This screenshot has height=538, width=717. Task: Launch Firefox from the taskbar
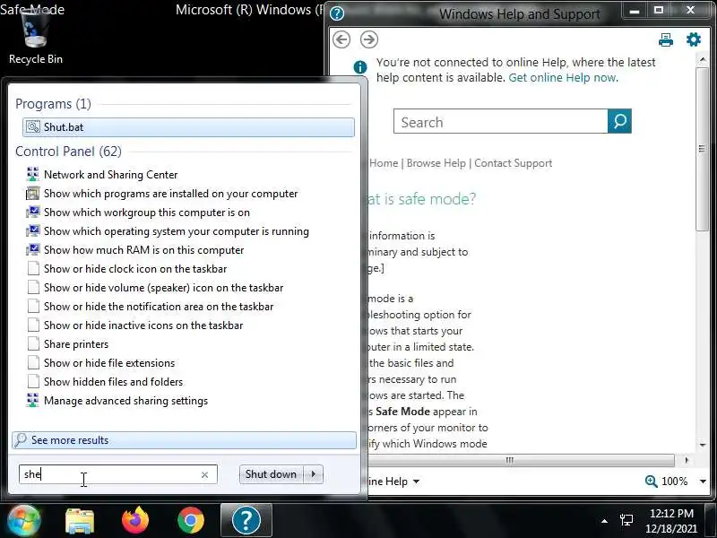pos(135,521)
